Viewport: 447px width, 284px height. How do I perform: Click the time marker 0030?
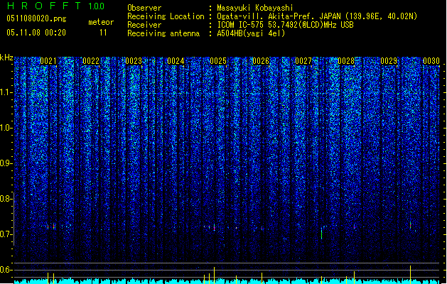point(431,61)
